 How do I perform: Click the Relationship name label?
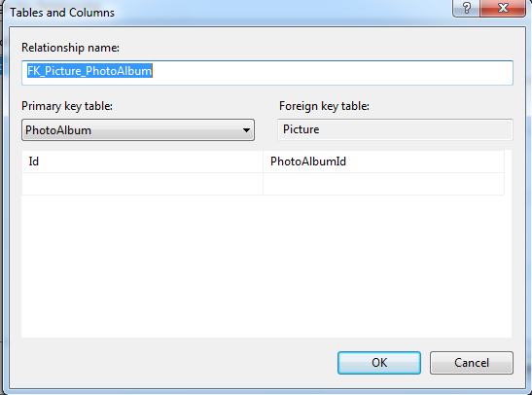tap(70, 48)
